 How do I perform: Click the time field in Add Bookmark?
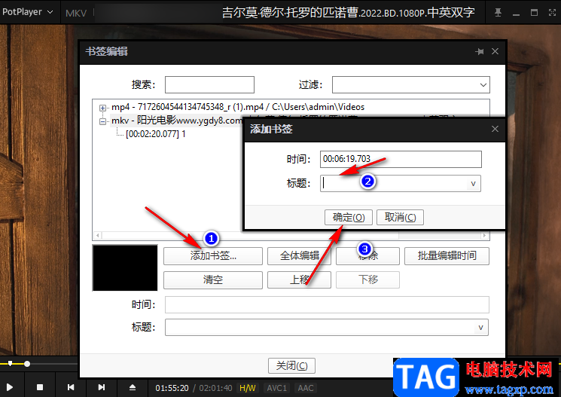401,159
